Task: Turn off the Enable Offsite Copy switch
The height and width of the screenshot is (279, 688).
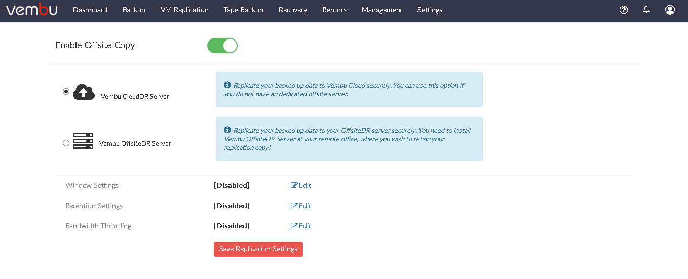Action: [222, 46]
